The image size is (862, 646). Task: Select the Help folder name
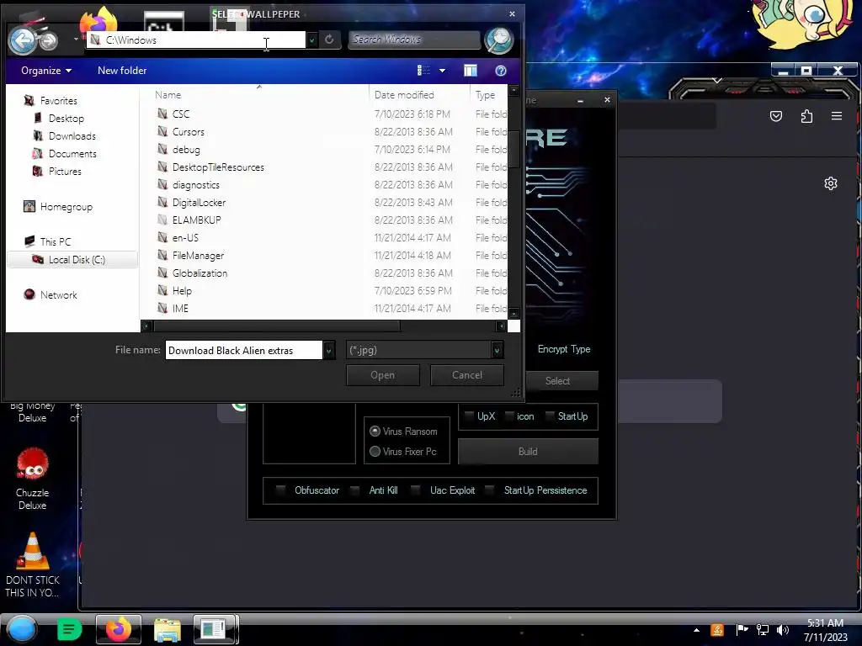[x=182, y=290]
